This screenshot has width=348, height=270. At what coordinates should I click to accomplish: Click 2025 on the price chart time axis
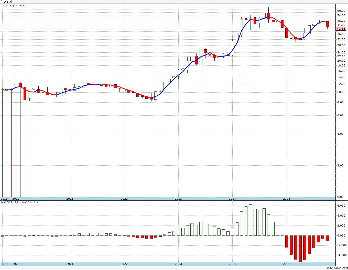click(x=287, y=199)
